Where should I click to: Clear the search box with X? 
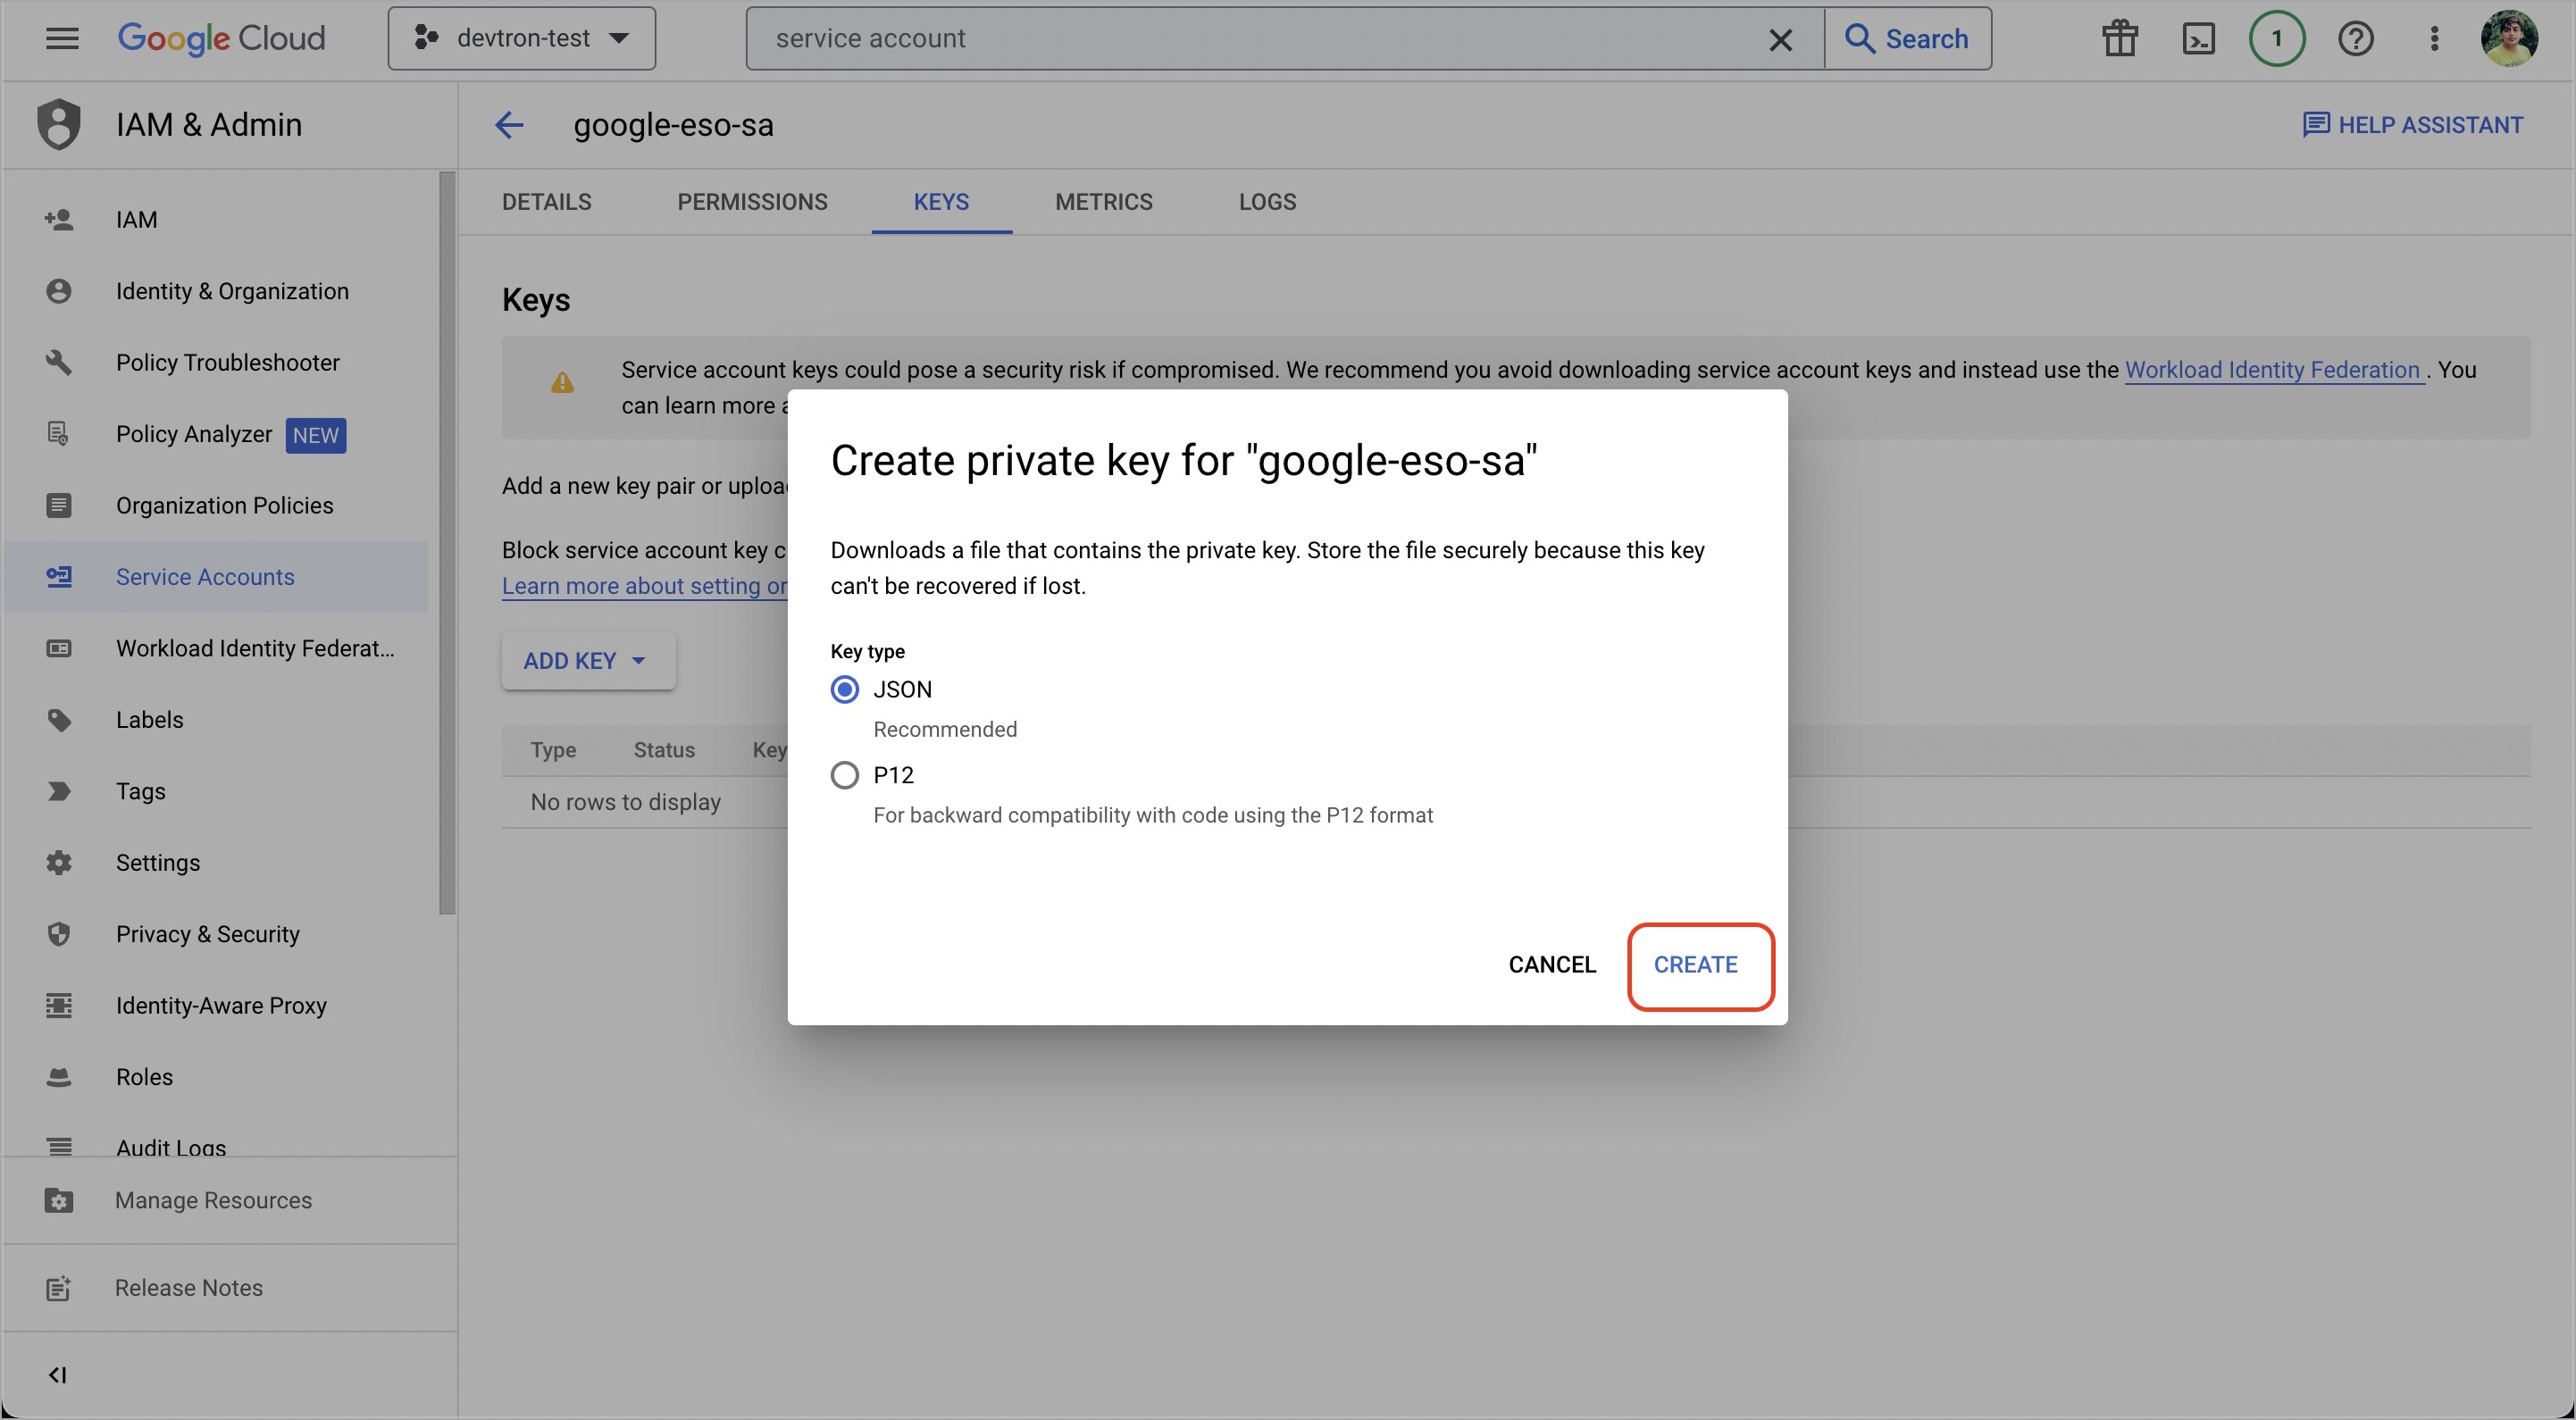pos(1780,39)
